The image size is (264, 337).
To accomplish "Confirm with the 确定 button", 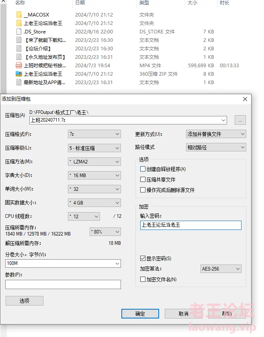I will 140,314.
